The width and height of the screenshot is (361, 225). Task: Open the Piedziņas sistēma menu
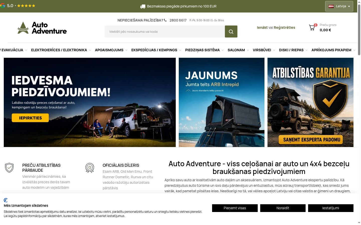click(202, 50)
